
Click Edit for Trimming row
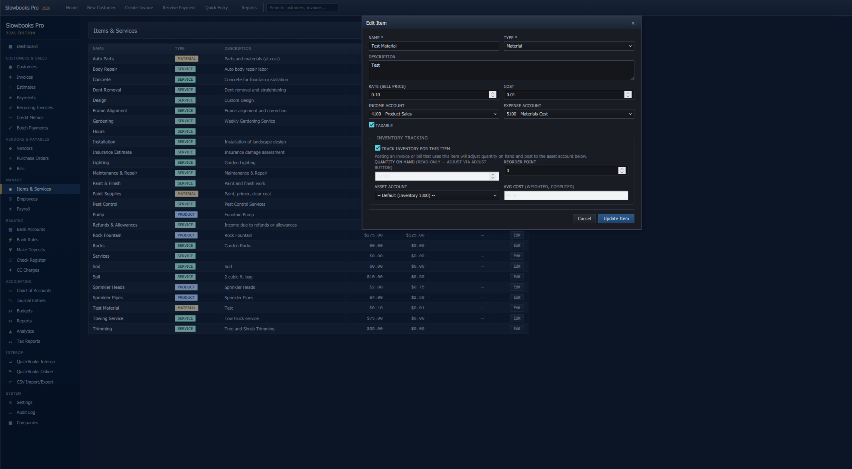(517, 329)
